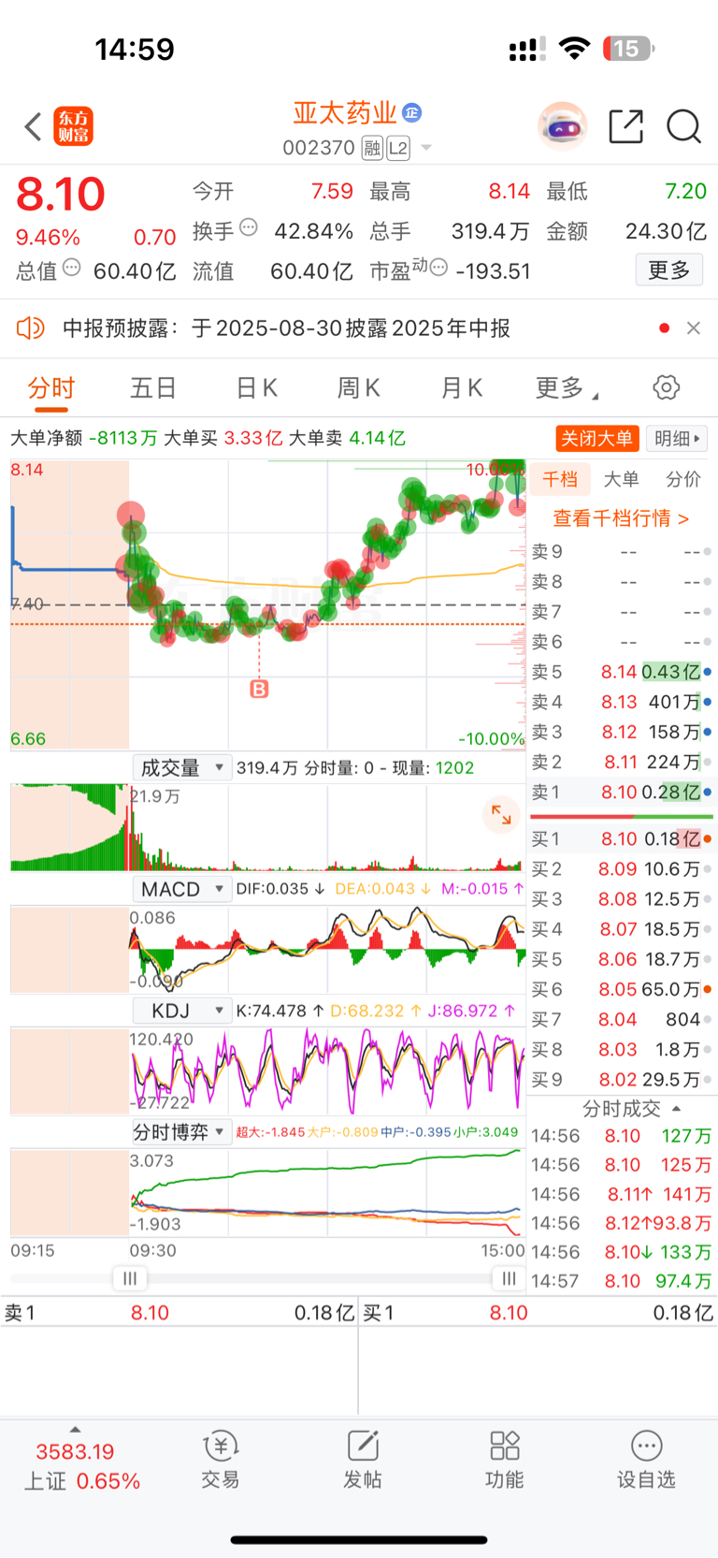Open the 明细 expander button

click(x=677, y=438)
